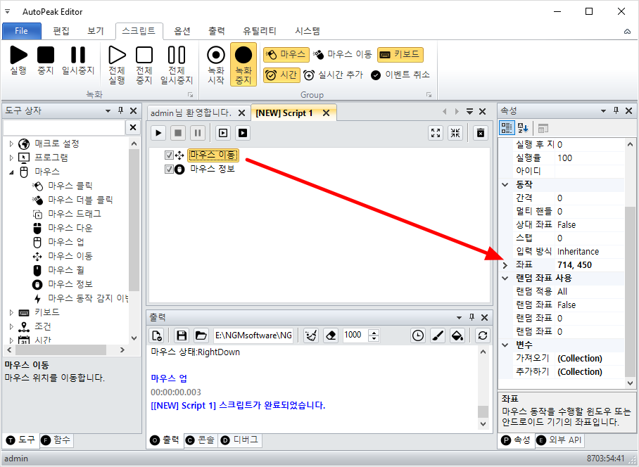Click the eraser icon in output toolbar
Image resolution: width=639 pixels, height=467 pixels.
331,335
